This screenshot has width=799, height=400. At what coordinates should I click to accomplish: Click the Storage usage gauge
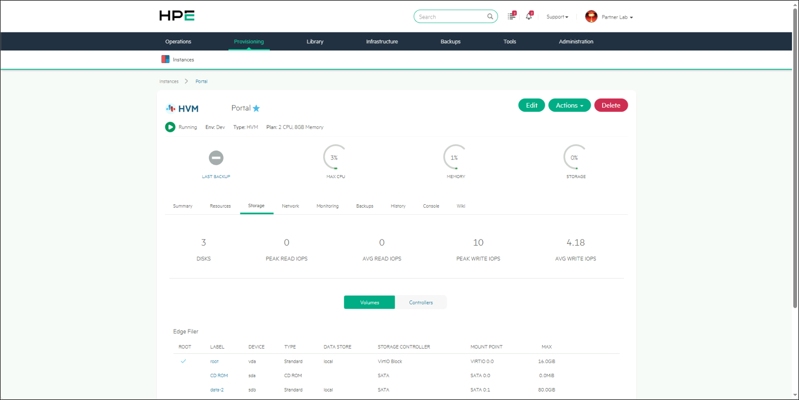coord(575,157)
